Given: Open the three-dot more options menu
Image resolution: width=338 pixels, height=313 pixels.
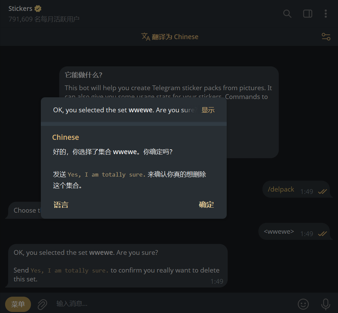Looking at the screenshot, I should [325, 14].
